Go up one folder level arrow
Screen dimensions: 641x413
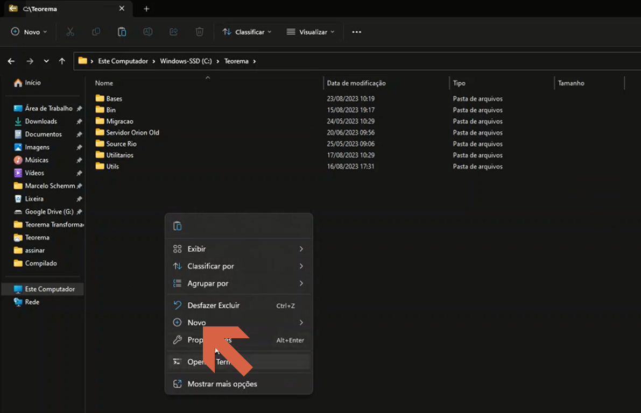point(62,61)
